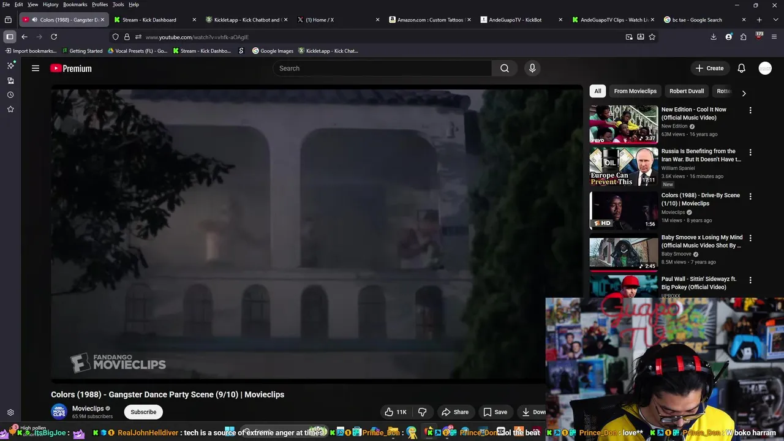Image resolution: width=784 pixels, height=441 pixels.
Task: Open more options for Russia Is Benefiting video
Action: [750, 152]
